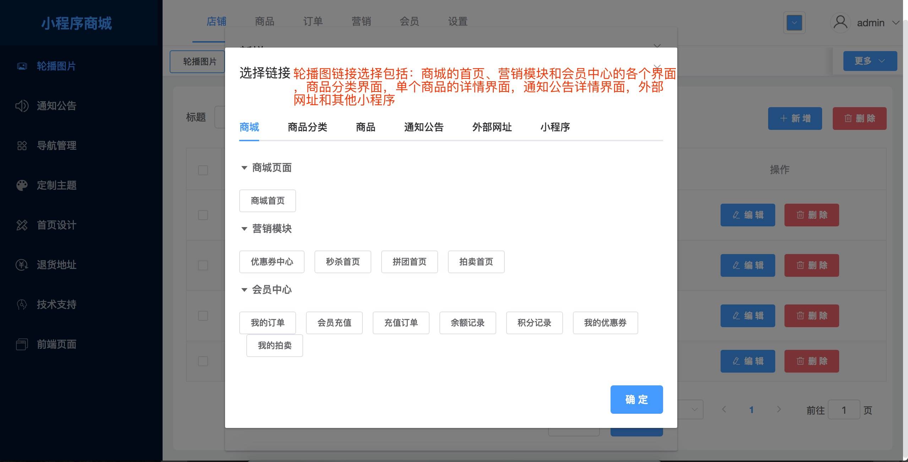Collapse the 营销模块 section
Screen dimensions: 908x462
coord(244,229)
